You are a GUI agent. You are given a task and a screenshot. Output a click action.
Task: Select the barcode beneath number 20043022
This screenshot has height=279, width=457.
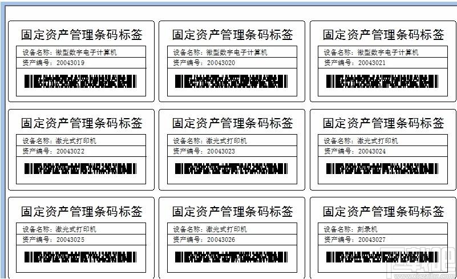(80, 169)
